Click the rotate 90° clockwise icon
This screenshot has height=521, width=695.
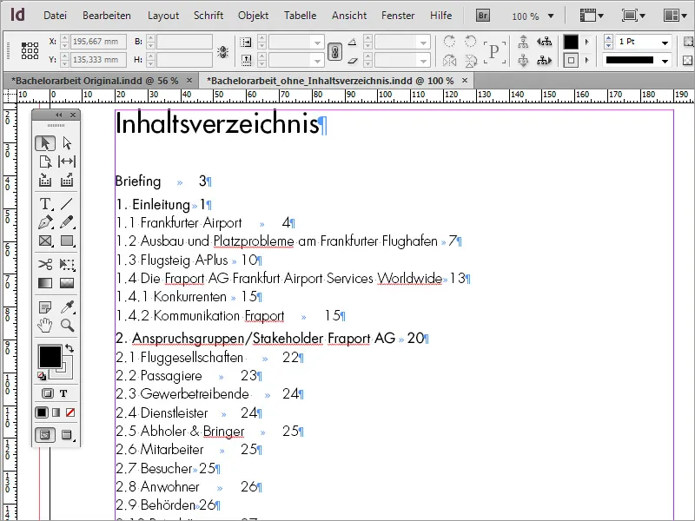pyautogui.click(x=449, y=41)
